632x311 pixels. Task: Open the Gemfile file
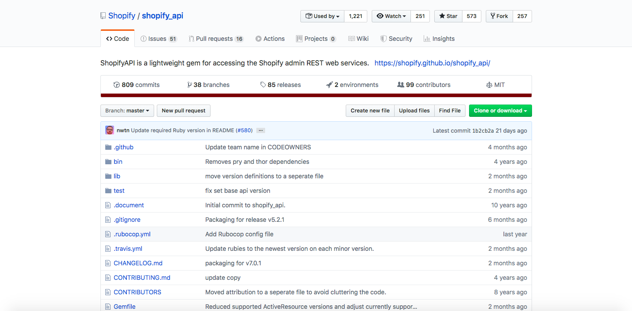pos(124,307)
